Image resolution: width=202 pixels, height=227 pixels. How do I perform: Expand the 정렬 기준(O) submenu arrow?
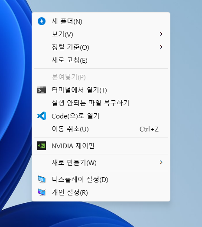[x=161, y=47]
